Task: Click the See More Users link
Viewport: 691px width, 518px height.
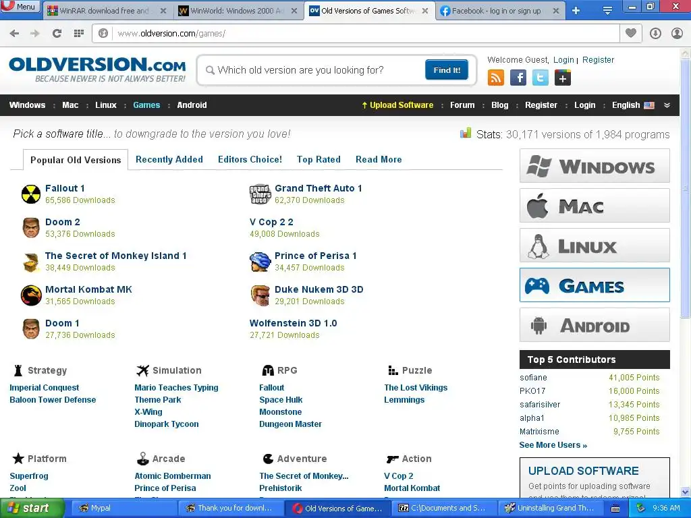Action: point(553,445)
